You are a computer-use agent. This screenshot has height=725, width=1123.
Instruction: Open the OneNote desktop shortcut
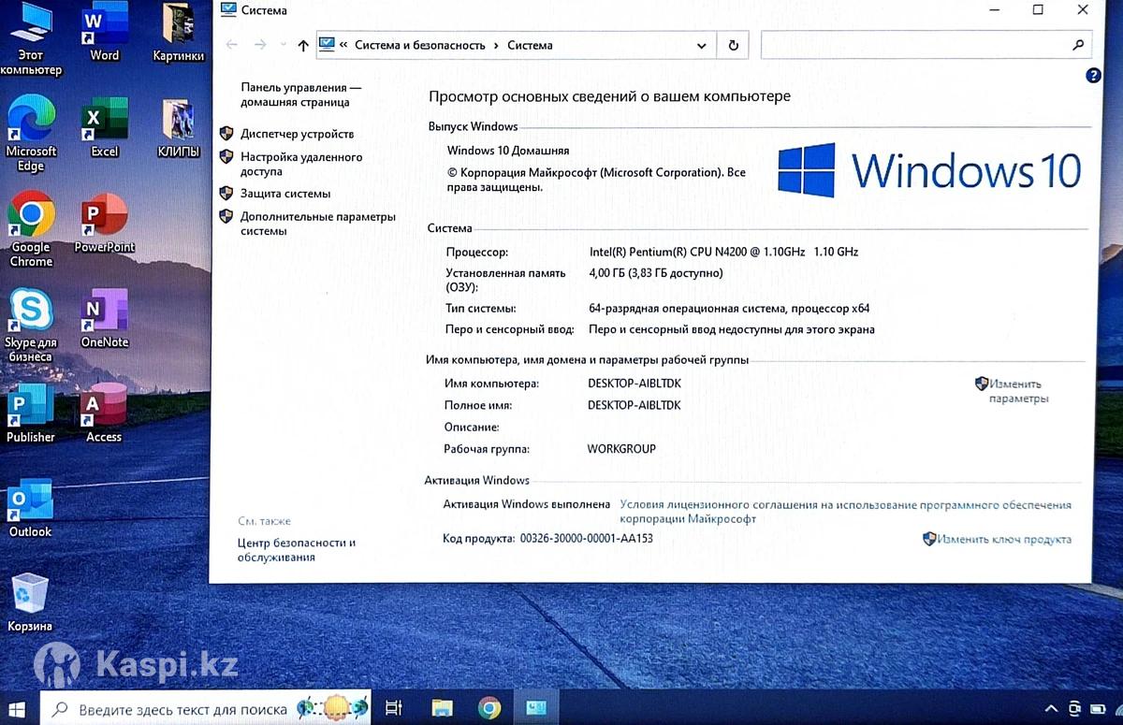click(x=105, y=319)
